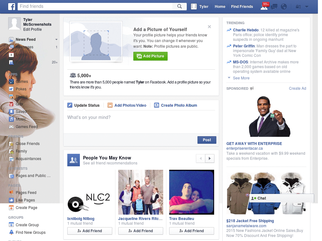The image size is (322, 241).
Task: Open the Create Ad link
Action: coord(297,88)
